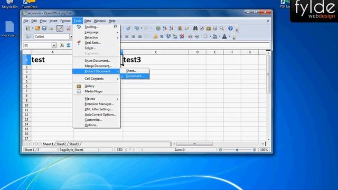
Task: Open Extension Manager... from Tools menu
Action: pyautogui.click(x=96, y=104)
